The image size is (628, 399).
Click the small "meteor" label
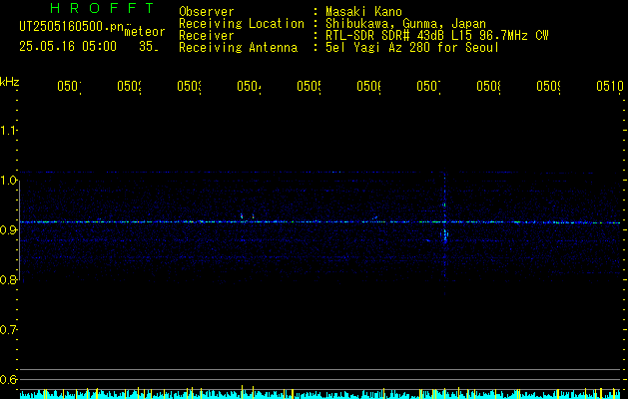145,32
